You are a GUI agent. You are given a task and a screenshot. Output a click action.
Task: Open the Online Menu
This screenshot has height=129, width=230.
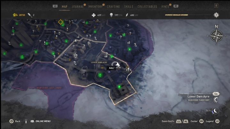click(x=41, y=121)
